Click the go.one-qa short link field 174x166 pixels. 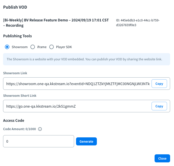(78, 106)
